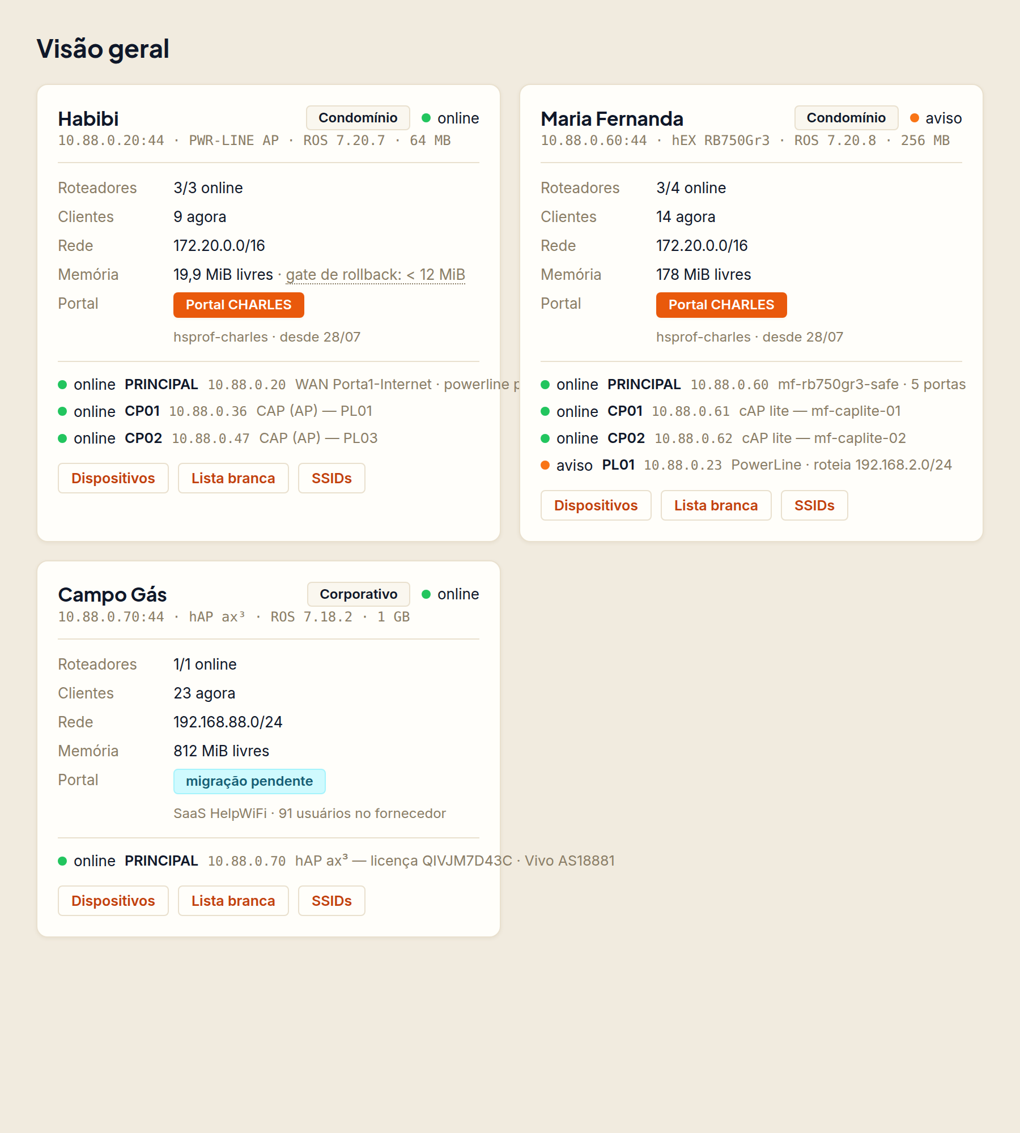This screenshot has width=1020, height=1133.
Task: Click '23 agora' clients value in Campo Gás
Action: point(204,693)
